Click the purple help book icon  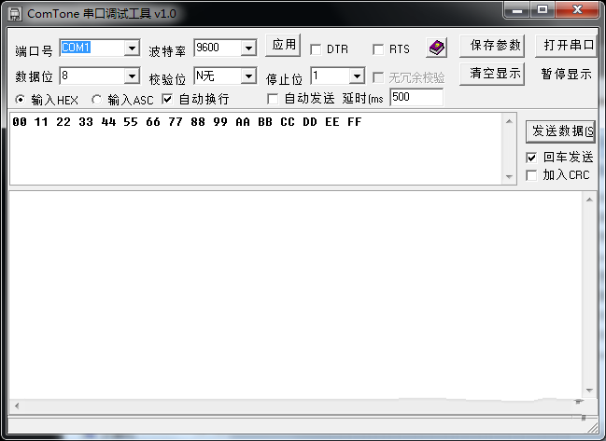click(436, 48)
